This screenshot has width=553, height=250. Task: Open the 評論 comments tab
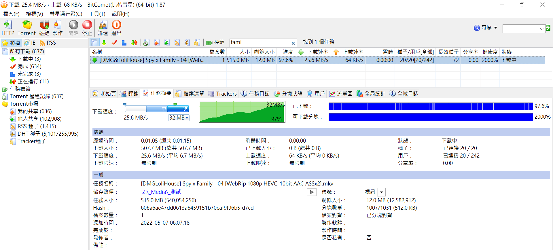(129, 94)
